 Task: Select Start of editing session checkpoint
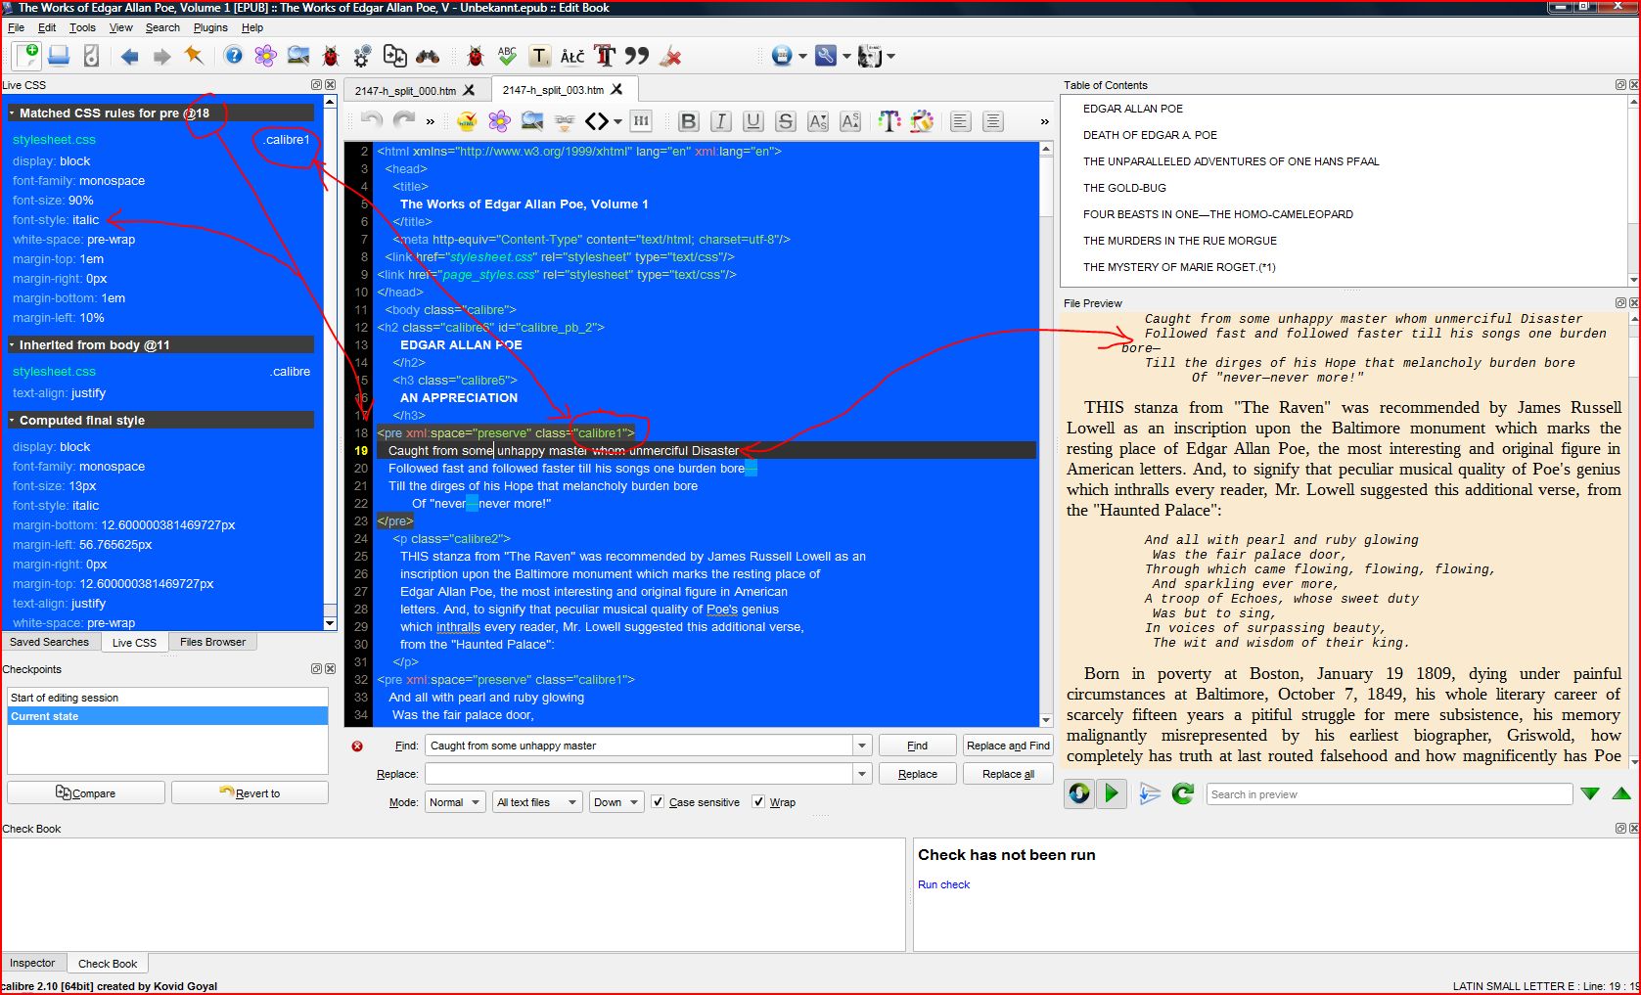[x=167, y=698]
